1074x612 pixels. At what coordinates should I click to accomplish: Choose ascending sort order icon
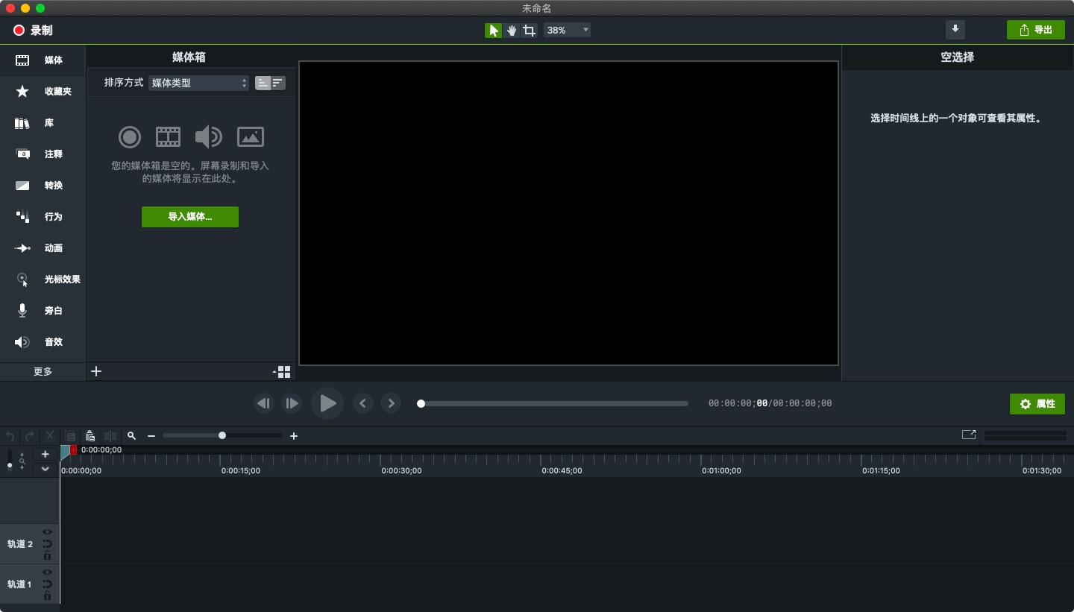point(263,83)
